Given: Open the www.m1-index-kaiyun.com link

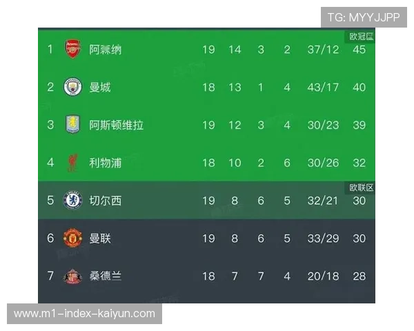Looking at the screenshot, I should 85,314.
